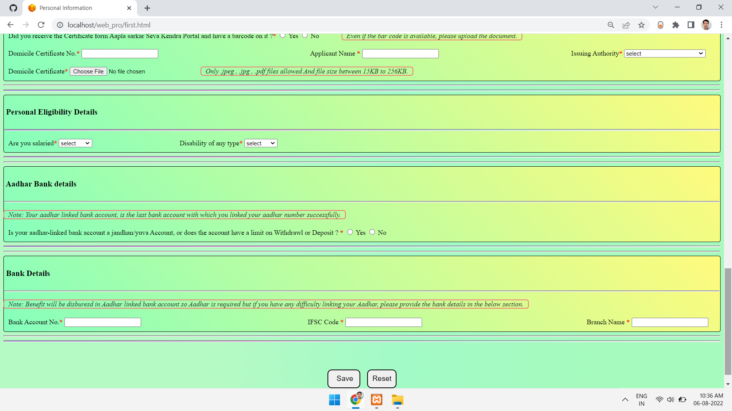
Task: Open XAMPP from the taskbar
Action: pyautogui.click(x=377, y=400)
